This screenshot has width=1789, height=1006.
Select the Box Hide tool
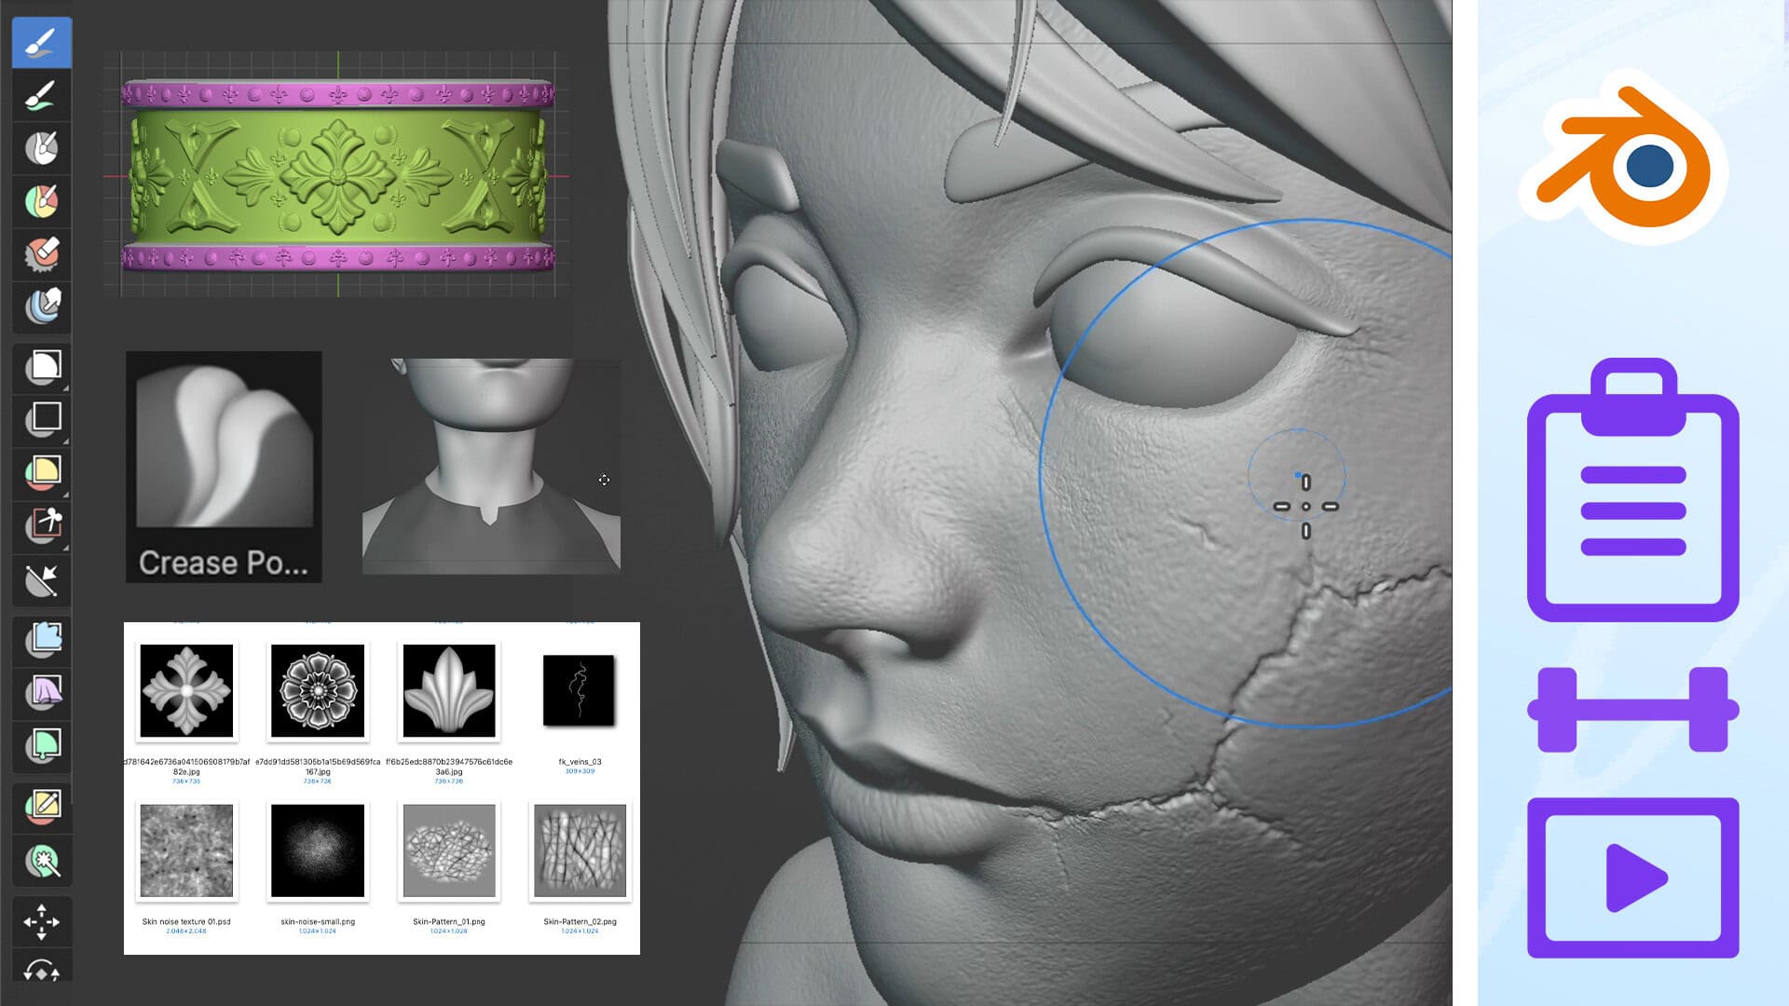pos(42,419)
